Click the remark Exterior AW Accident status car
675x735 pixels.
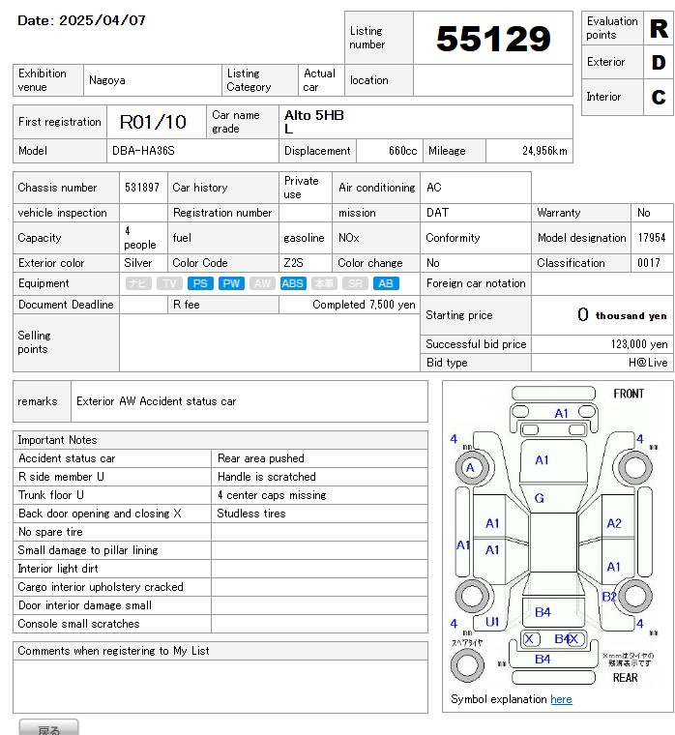156,401
